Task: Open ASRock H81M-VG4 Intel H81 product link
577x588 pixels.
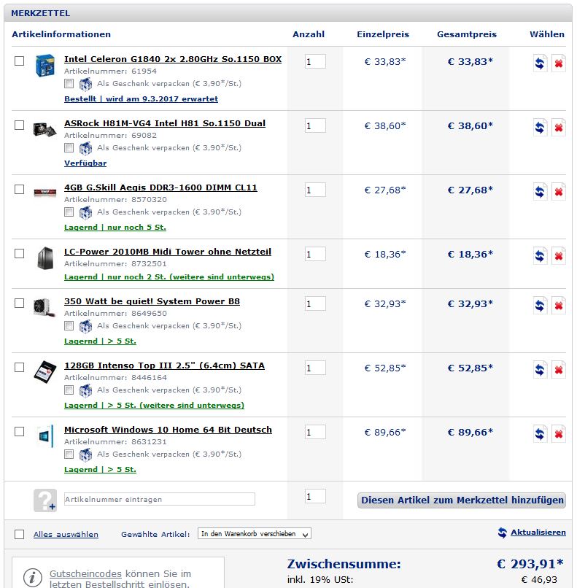Action: [165, 123]
